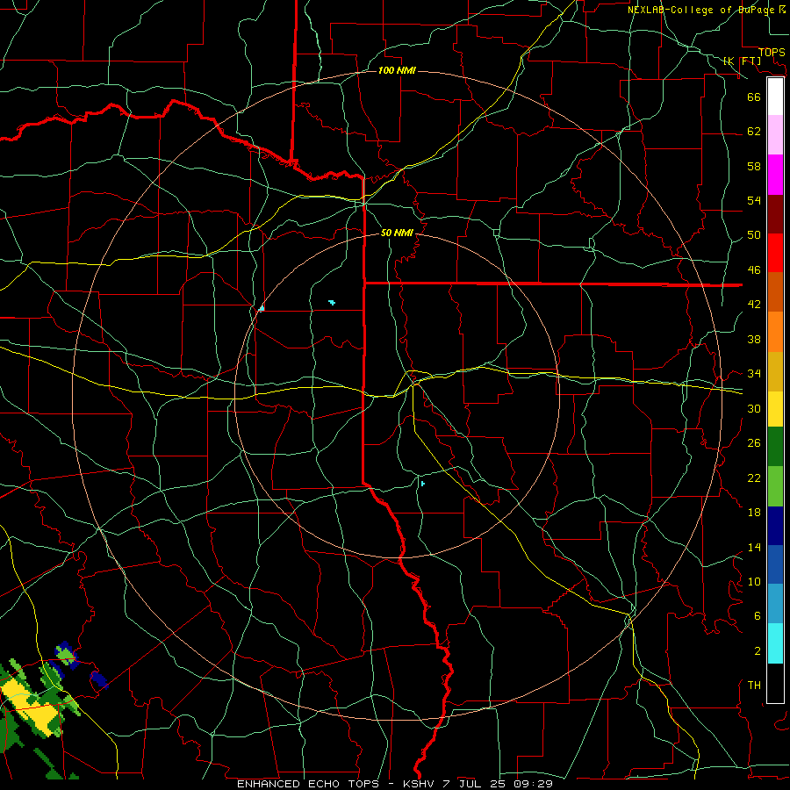Click the "54" scale value
Image resolution: width=790 pixels, height=790 pixels.
(754, 200)
